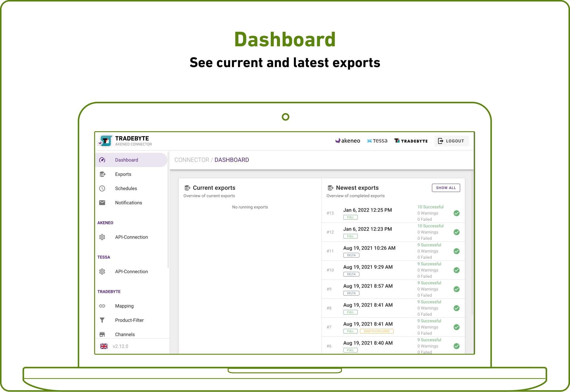
Task: Click the green checkmark on export #11
Action: 457,251
